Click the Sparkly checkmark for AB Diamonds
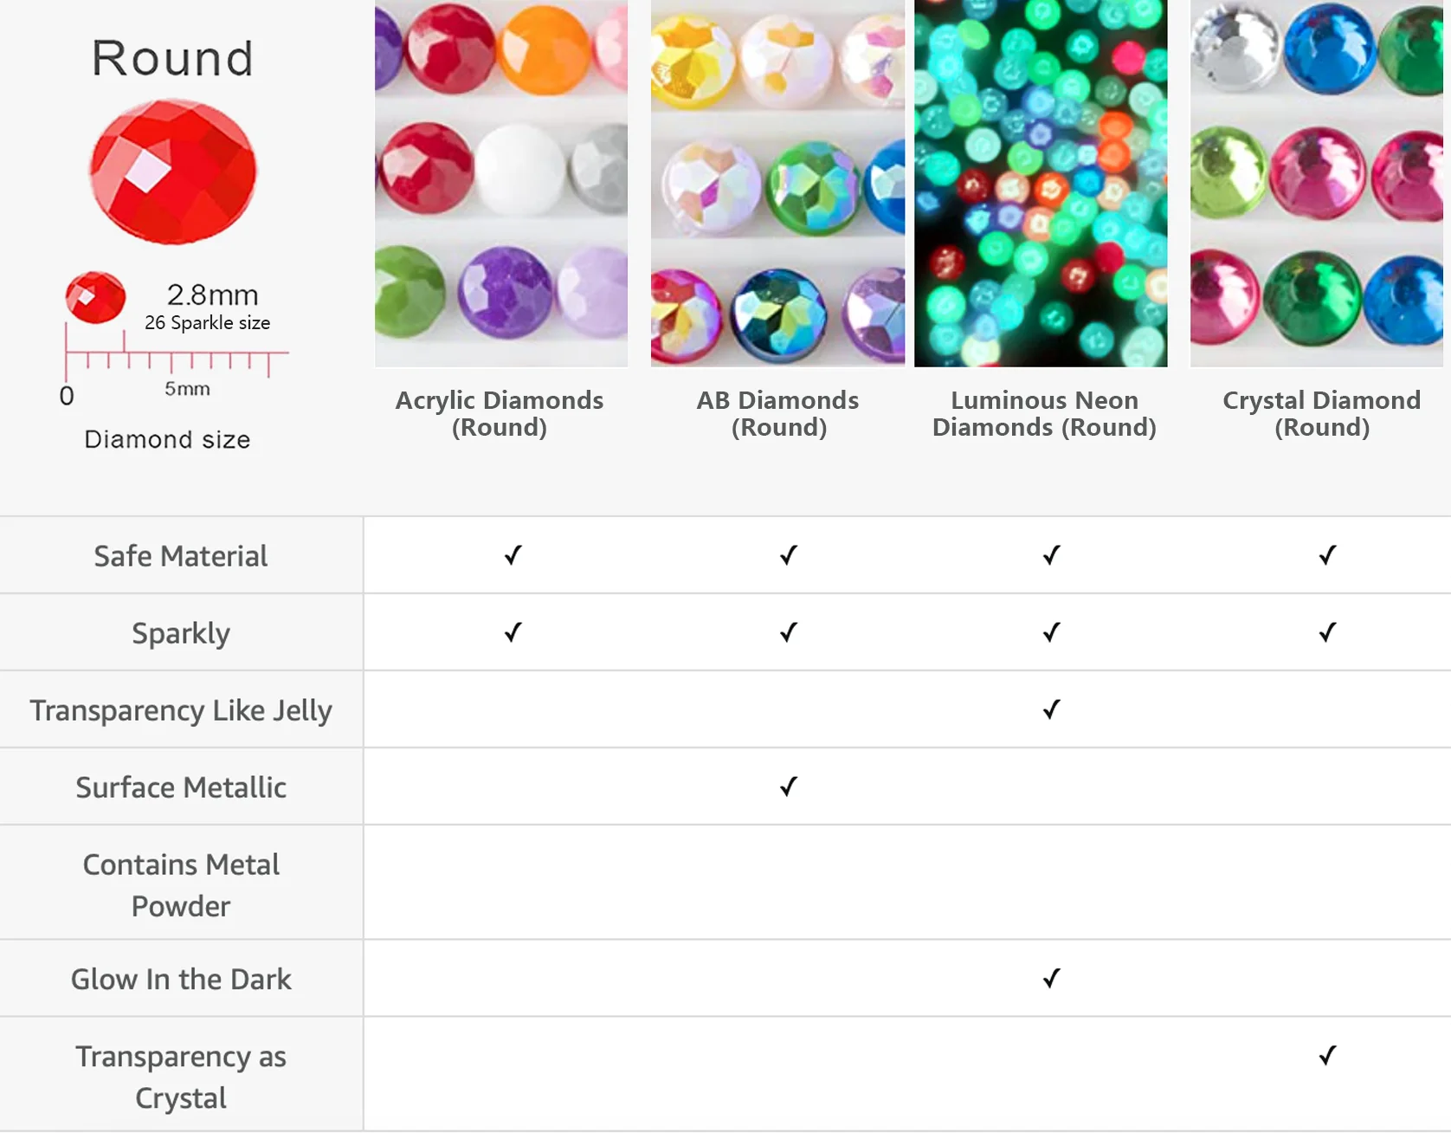Viewport: 1451px width, 1133px height. (788, 632)
